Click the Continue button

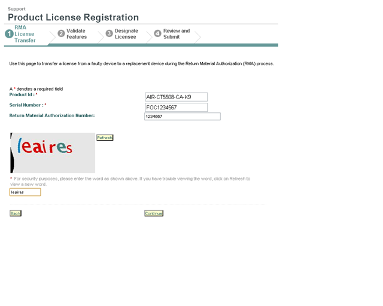coord(154,213)
